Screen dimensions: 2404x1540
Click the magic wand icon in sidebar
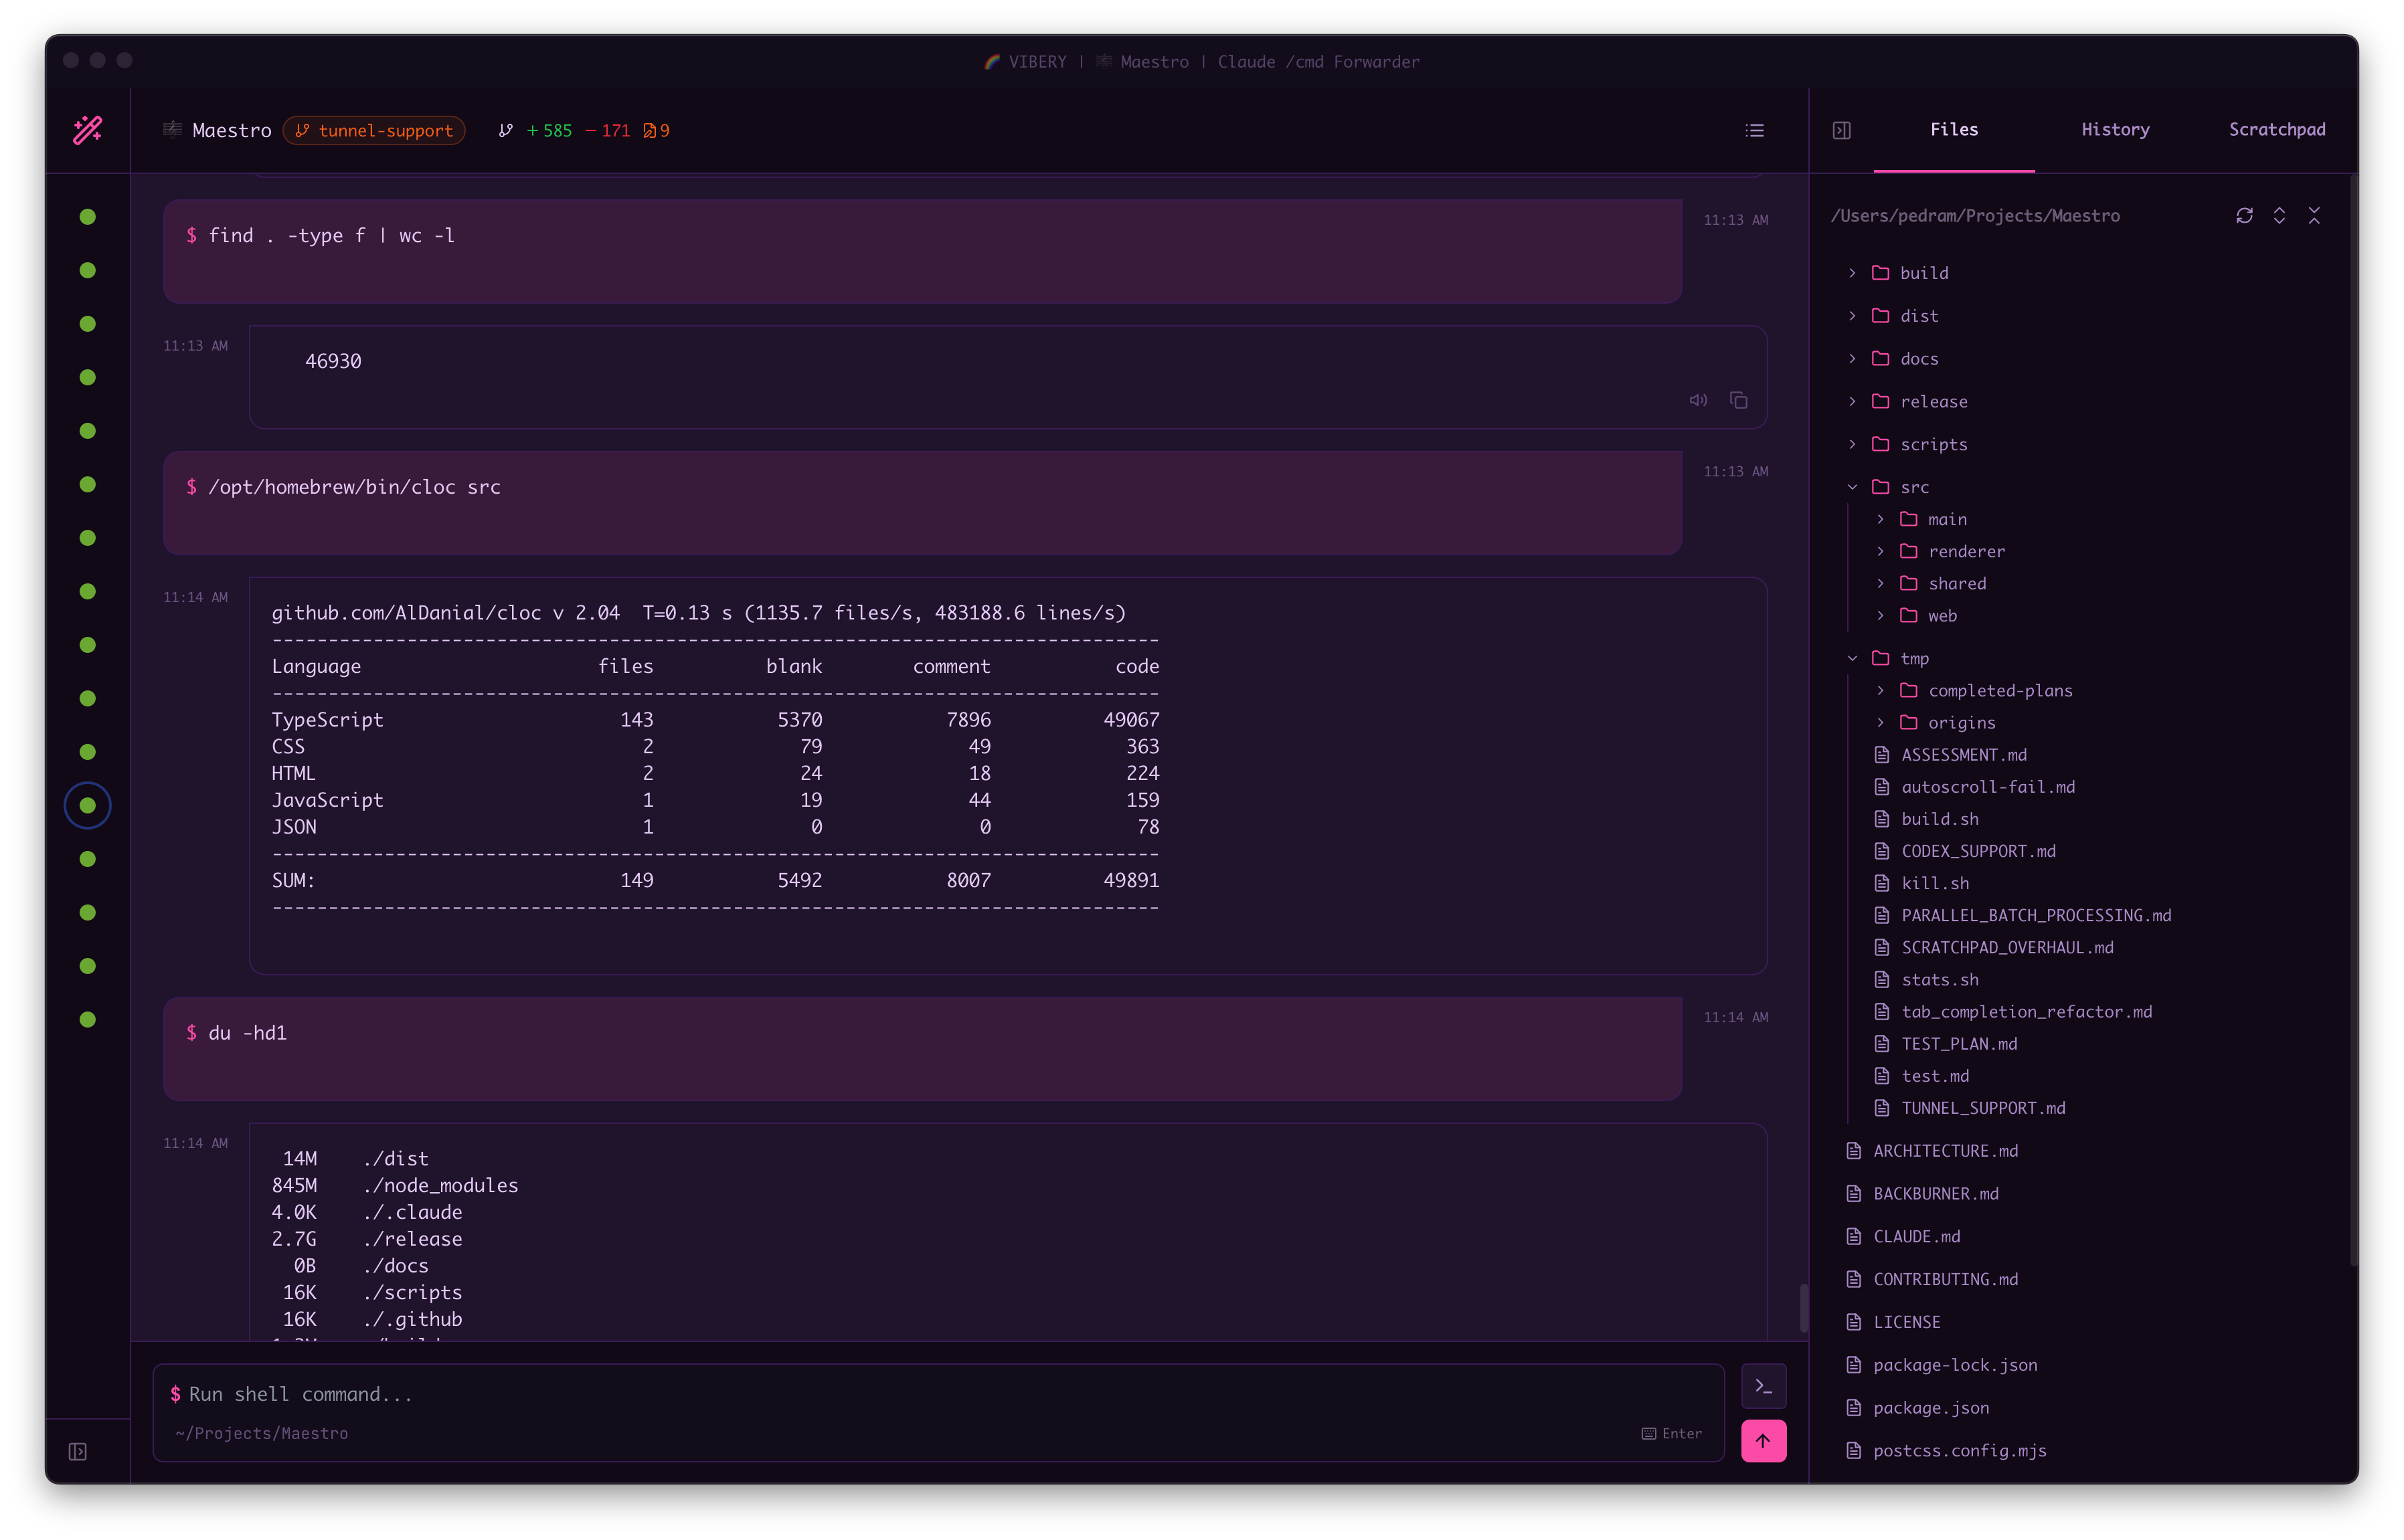coord(88,130)
